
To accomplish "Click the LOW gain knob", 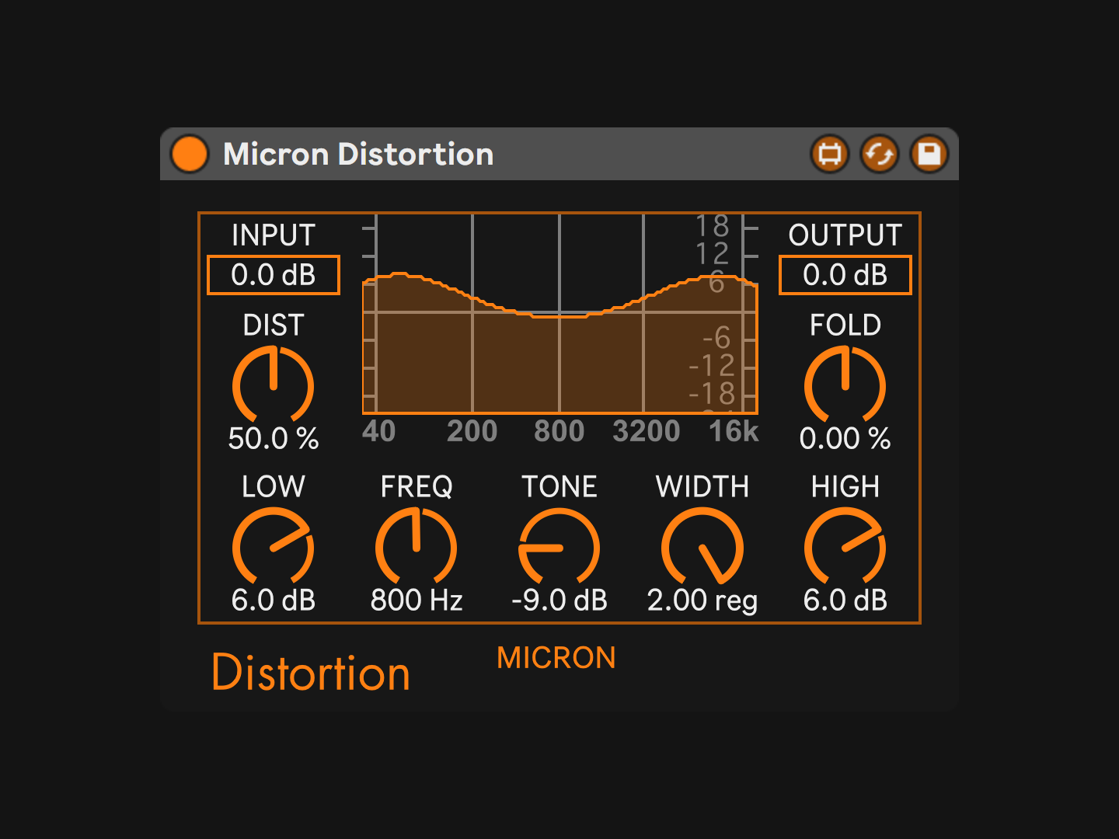I will 274,547.
